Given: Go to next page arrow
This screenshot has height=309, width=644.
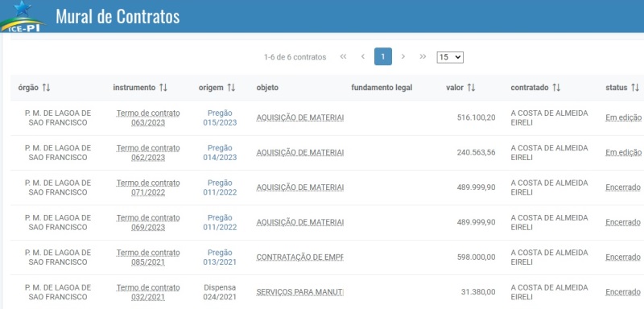Looking at the screenshot, I should [x=403, y=56].
